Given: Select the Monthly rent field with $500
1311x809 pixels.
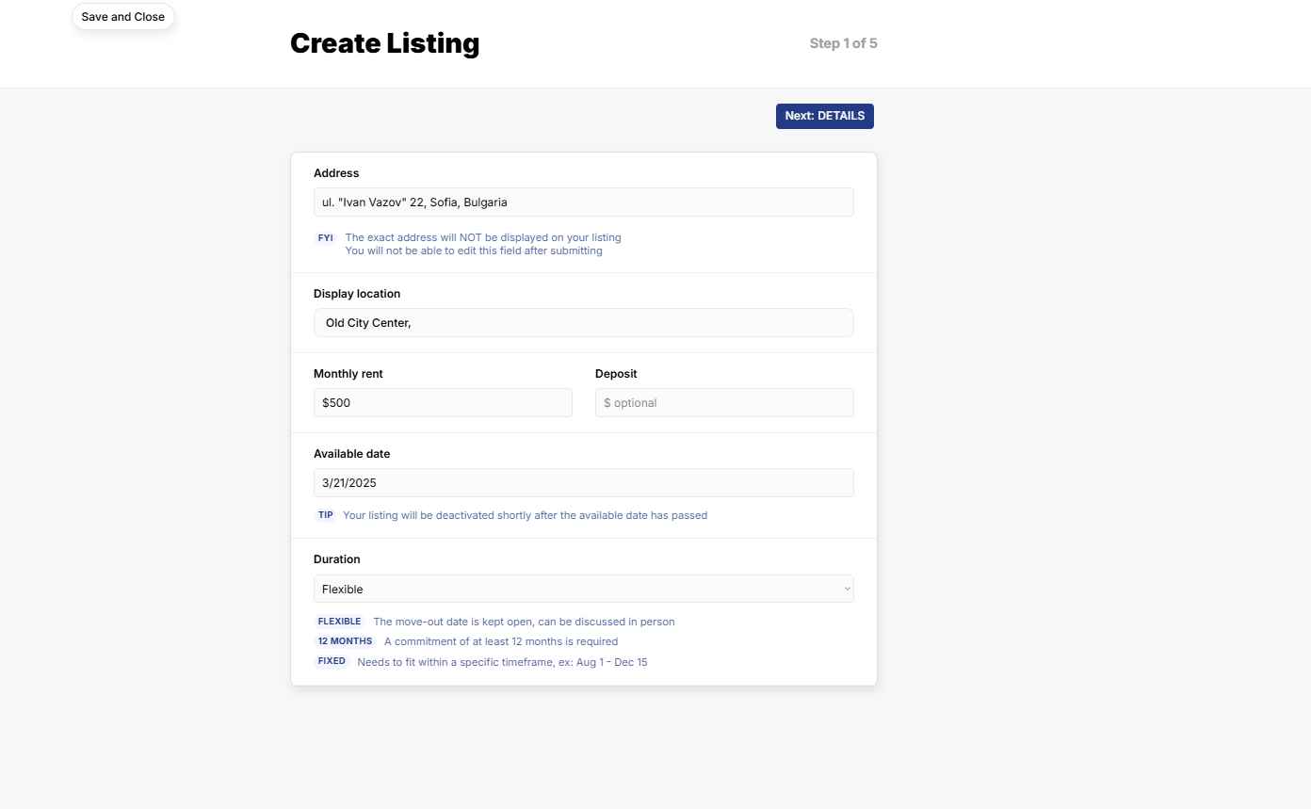Looking at the screenshot, I should [x=443, y=403].
